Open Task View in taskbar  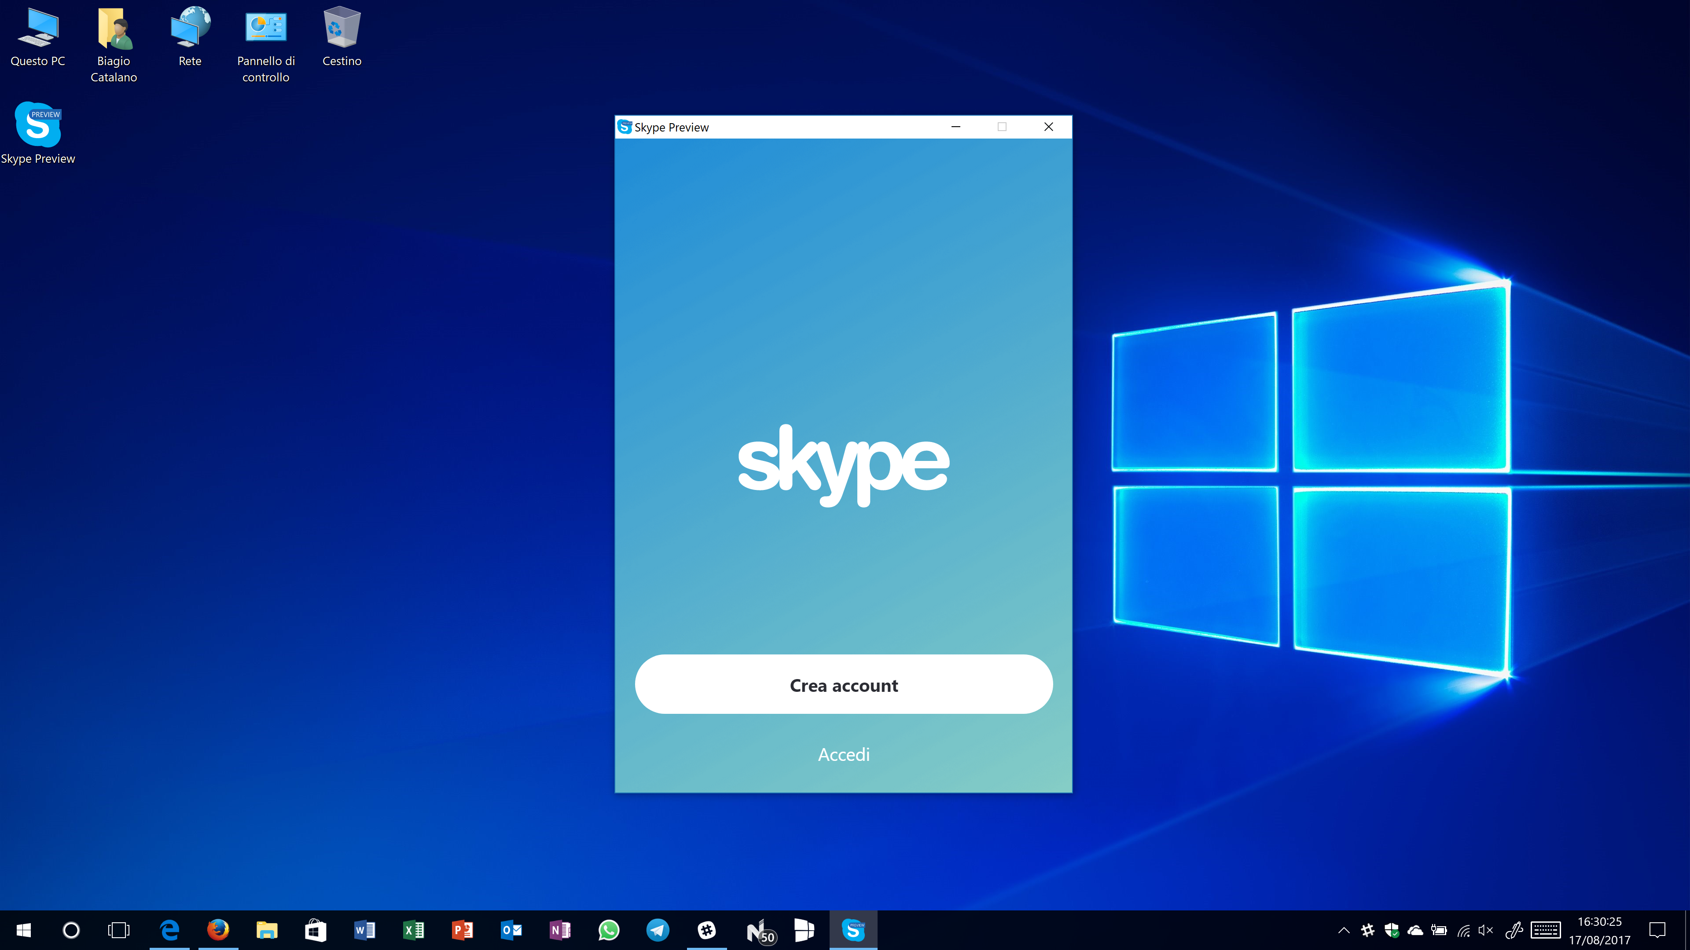click(x=119, y=930)
